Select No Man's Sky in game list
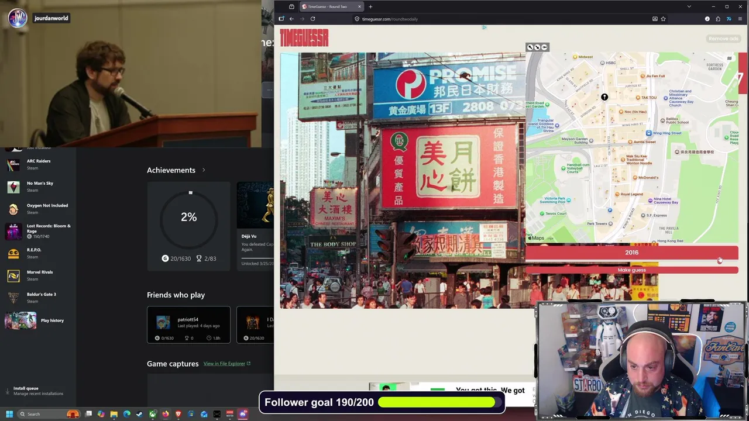Screen dimensions: 749x421 coord(38,187)
